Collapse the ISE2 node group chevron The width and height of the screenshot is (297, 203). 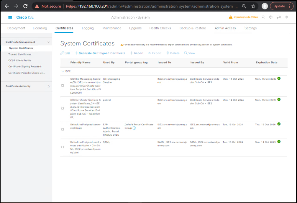pos(63,71)
